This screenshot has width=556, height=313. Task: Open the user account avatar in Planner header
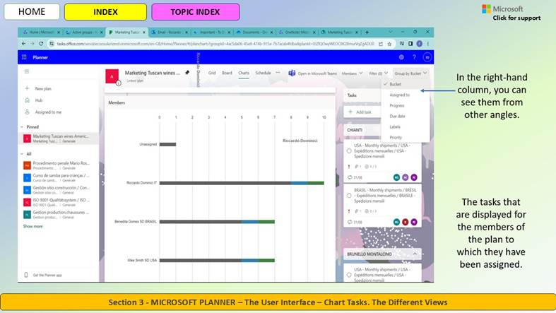coord(427,57)
